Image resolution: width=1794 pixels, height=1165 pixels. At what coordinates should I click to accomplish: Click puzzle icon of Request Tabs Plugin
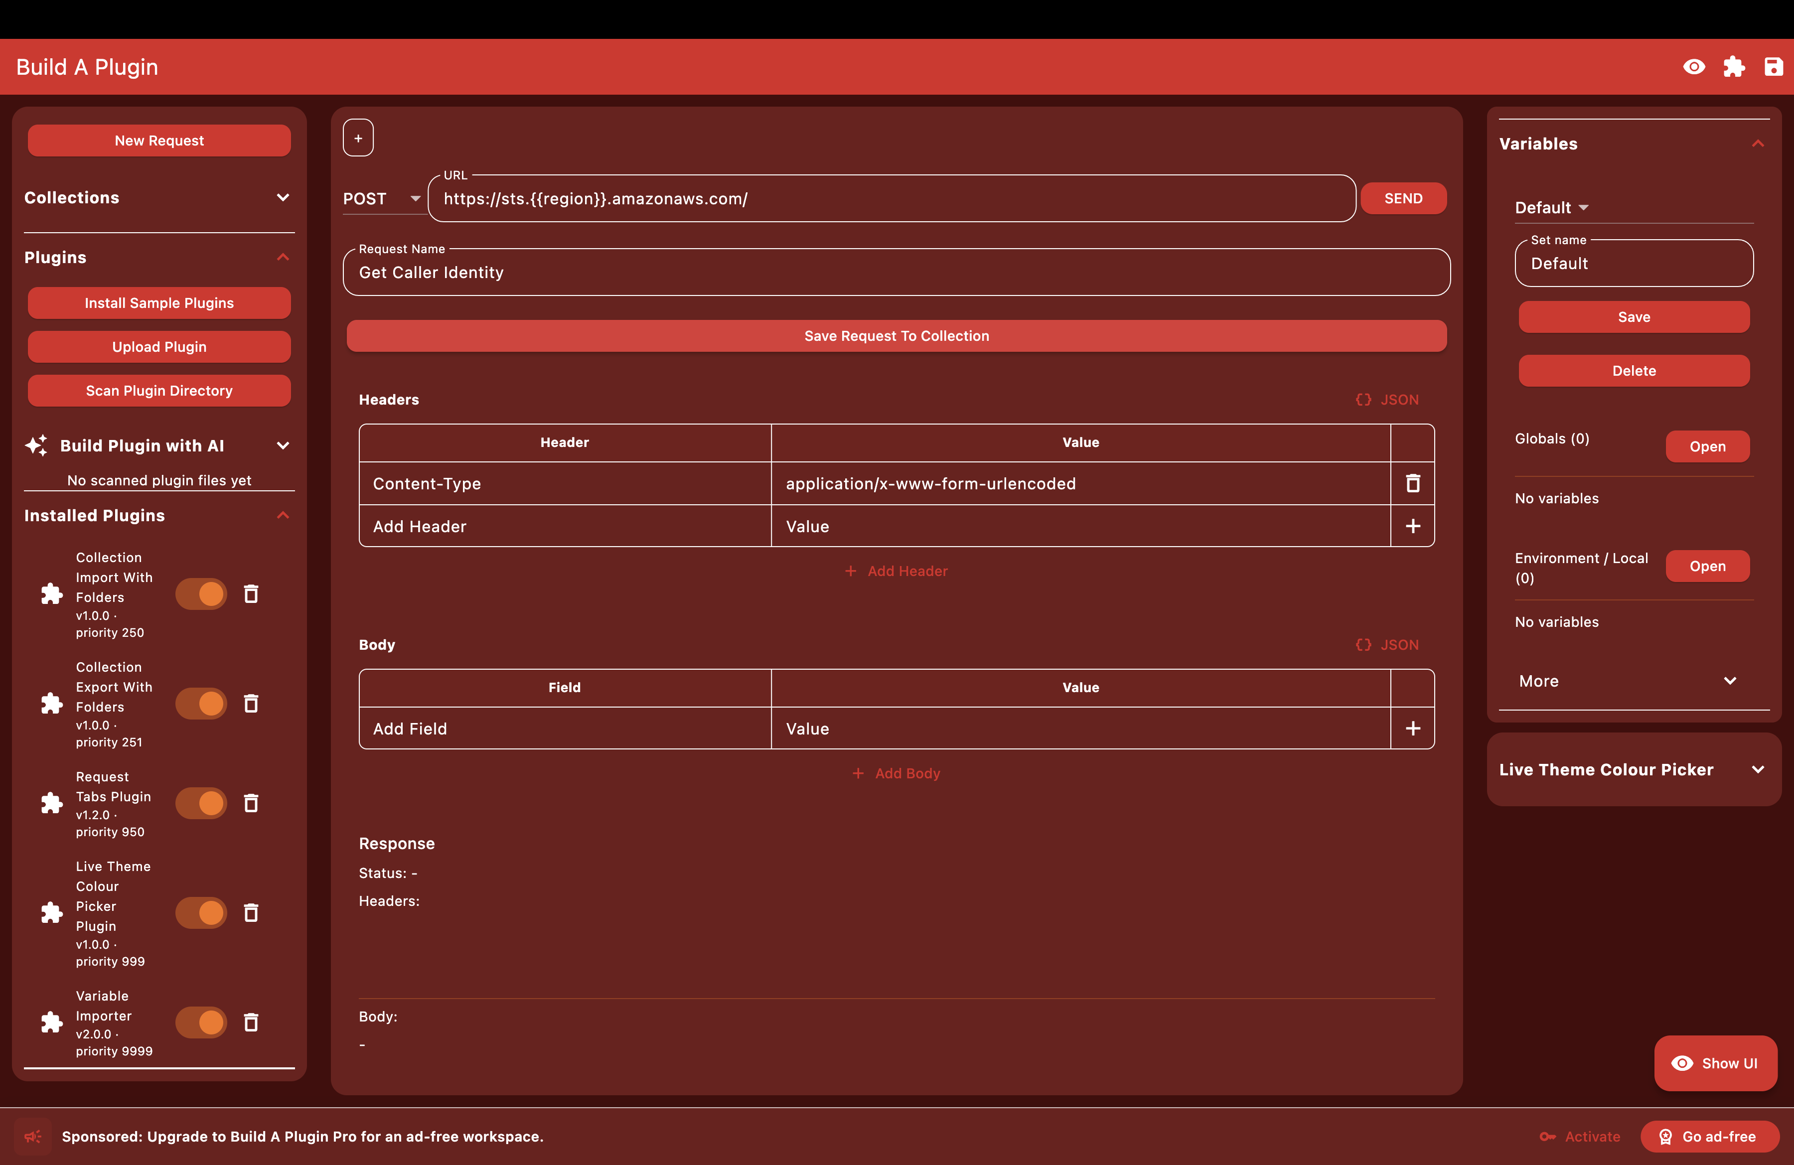pyautogui.click(x=51, y=803)
